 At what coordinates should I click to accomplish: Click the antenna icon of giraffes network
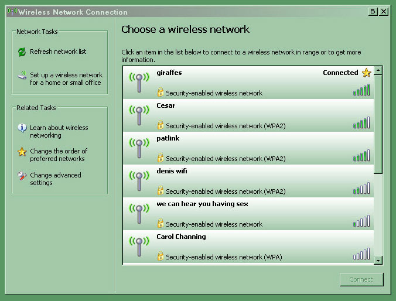tap(139, 83)
